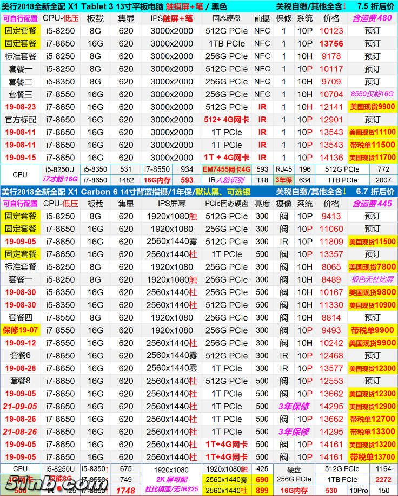Click the price 9413
Screen dimensions: 398x496
pos(331,217)
